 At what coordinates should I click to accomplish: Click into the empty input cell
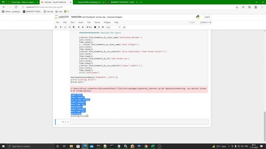click(140, 122)
